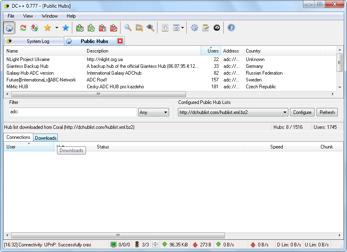347x252 pixels.
Task: Sort hubs by Country column header
Action: pyautogui.click(x=284, y=51)
